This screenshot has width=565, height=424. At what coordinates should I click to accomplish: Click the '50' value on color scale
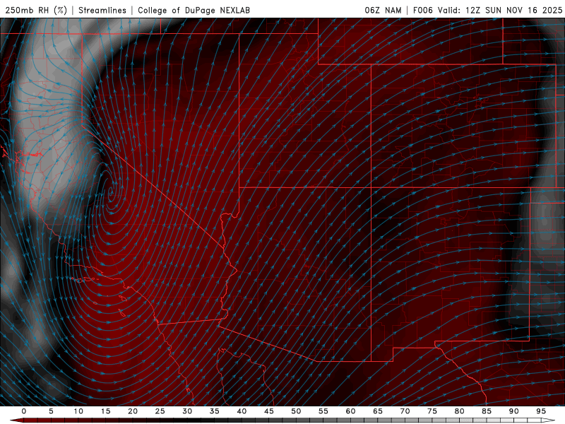(296, 411)
